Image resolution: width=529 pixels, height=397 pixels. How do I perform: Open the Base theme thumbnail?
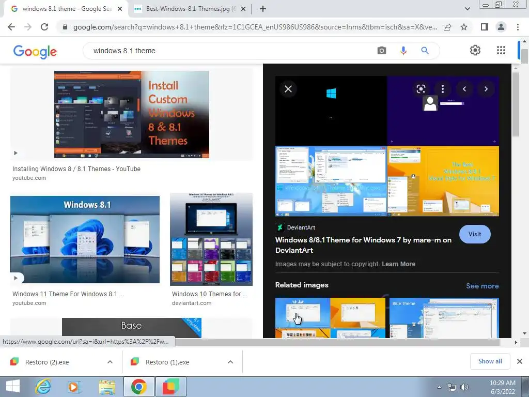pos(132,327)
